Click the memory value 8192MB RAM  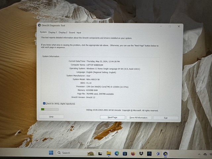[x=92, y=90]
